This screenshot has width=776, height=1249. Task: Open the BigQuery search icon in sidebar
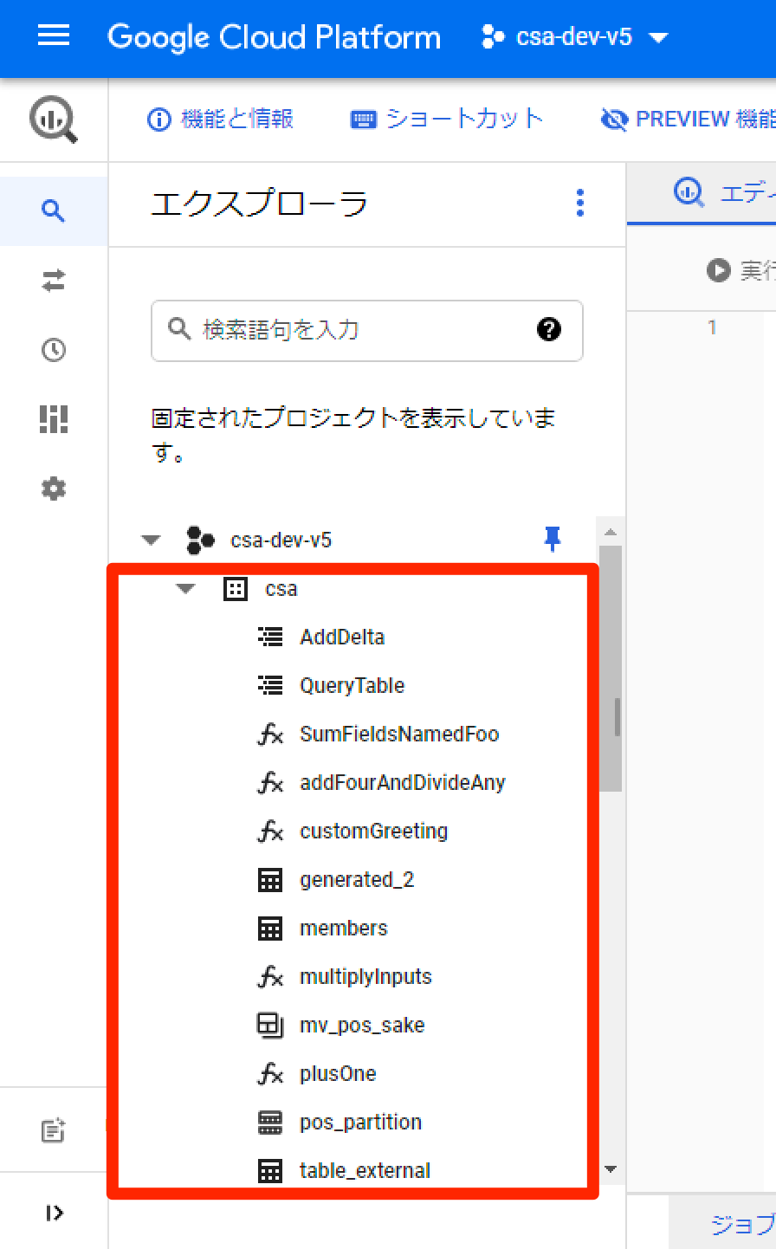(53, 210)
